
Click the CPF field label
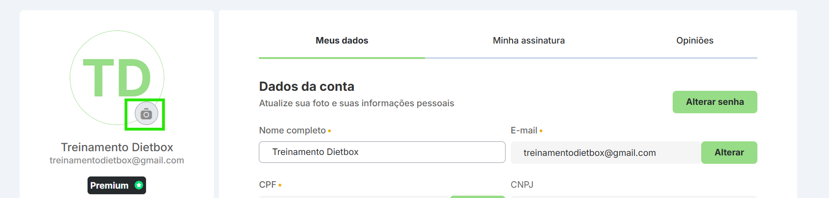click(268, 185)
